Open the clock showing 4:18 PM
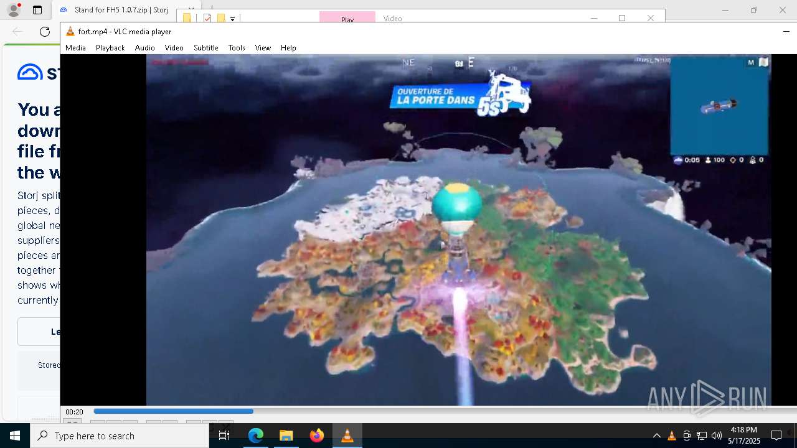 (x=744, y=436)
